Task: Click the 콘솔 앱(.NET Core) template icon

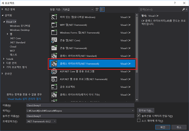Action: [54, 40]
